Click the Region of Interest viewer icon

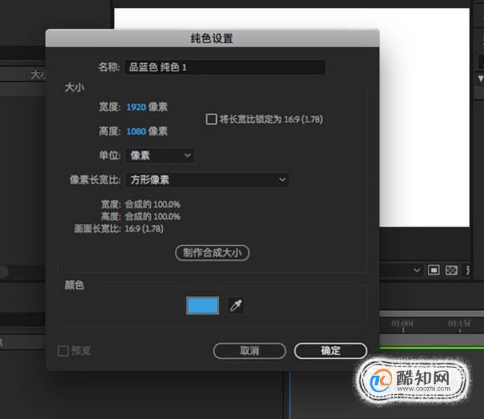434,271
